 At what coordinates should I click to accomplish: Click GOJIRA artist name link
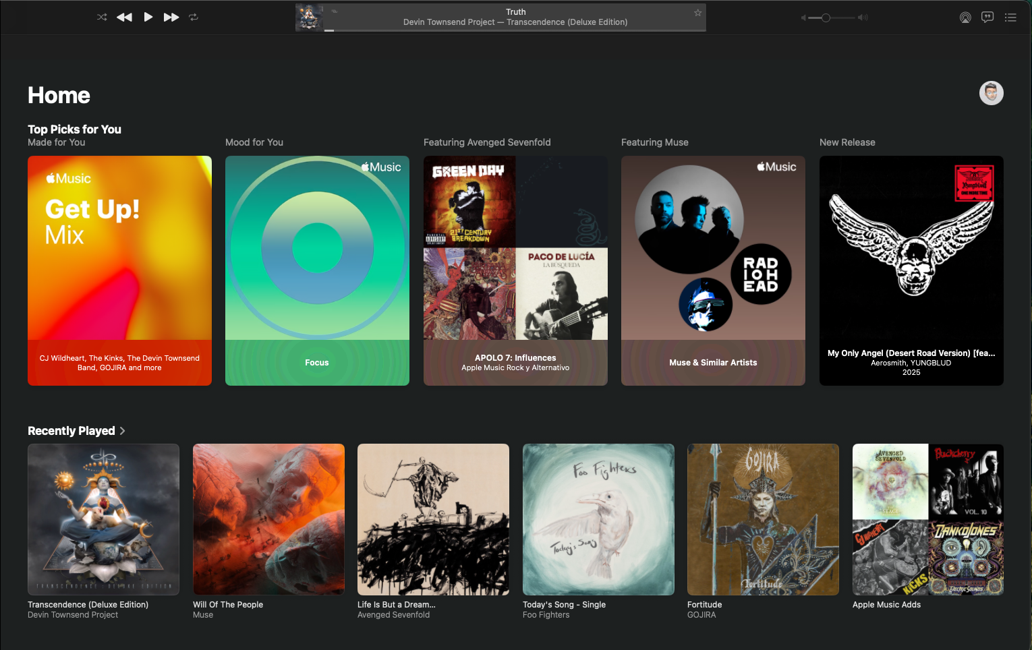(x=701, y=615)
